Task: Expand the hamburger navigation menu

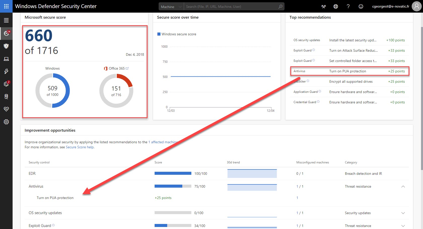Action: pyautogui.click(x=6, y=20)
